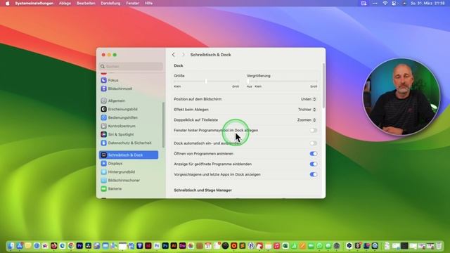Click the Suchen search field
Screen dimensions: 450x253
pos(131,66)
